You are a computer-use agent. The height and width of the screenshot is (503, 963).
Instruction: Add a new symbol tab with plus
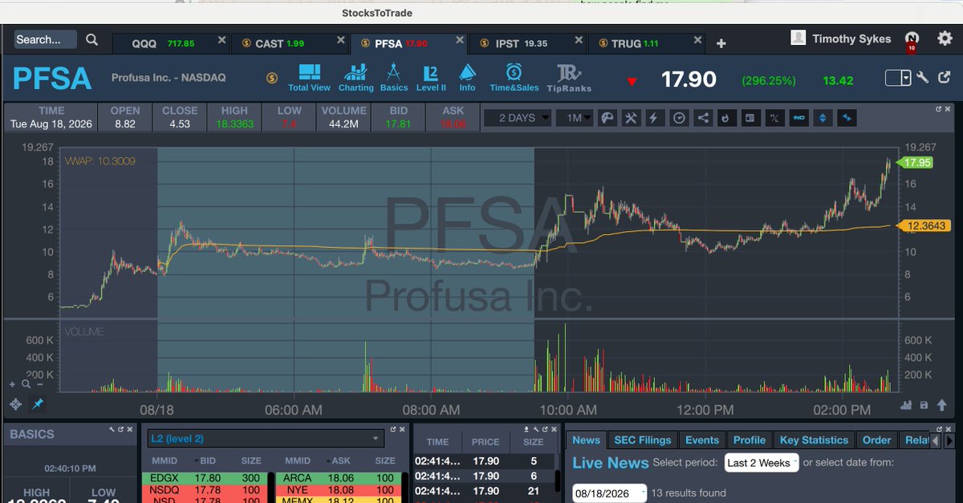[721, 43]
